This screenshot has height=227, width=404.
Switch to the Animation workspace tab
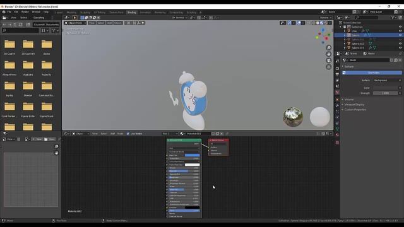pyautogui.click(x=145, y=13)
